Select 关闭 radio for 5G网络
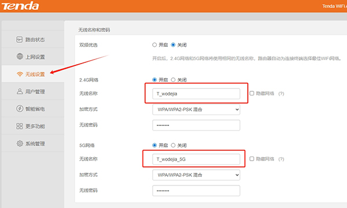 pyautogui.click(x=173, y=145)
